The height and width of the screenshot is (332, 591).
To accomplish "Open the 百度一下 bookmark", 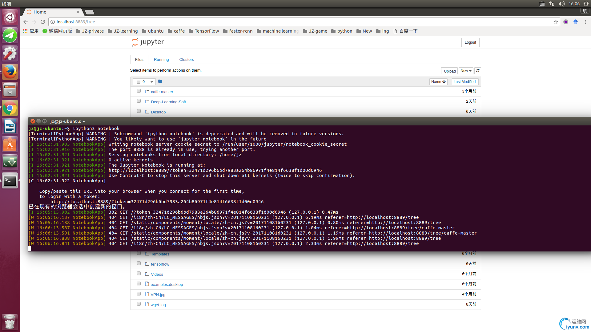I will [x=405, y=31].
